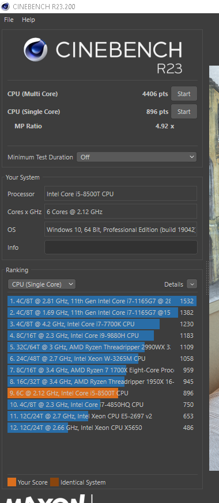The image size is (219, 503).
Task: Click the brown Identical System legend swatch
Action: [x=55, y=482]
